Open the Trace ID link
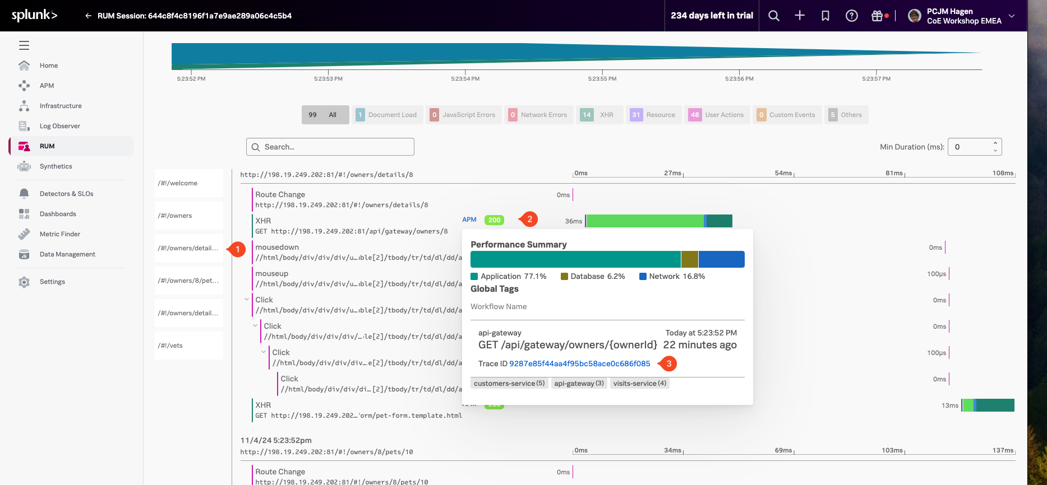Viewport: 1047px width, 485px height. click(579, 363)
